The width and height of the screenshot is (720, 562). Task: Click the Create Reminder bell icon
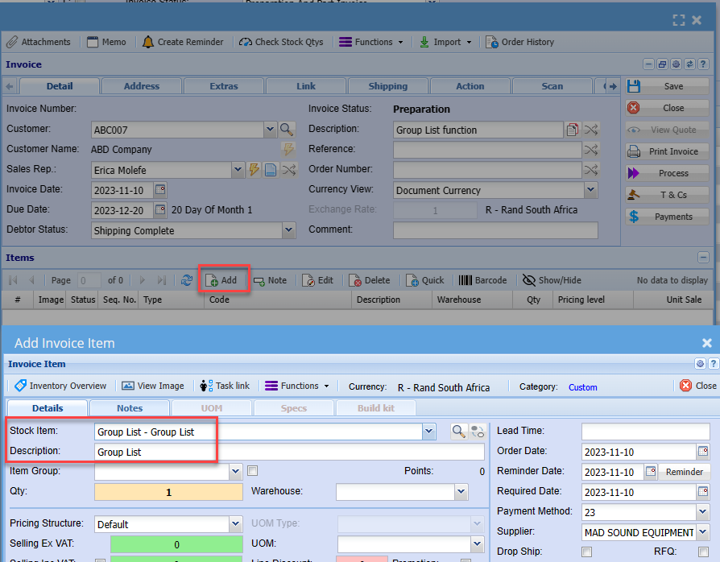pos(148,42)
